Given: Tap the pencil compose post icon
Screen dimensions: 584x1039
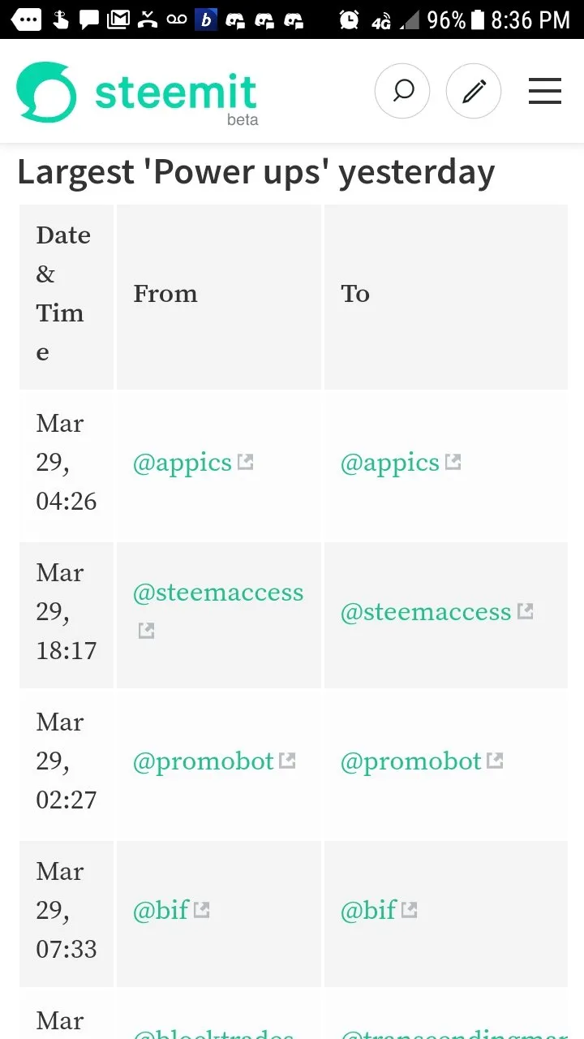Looking at the screenshot, I should click(x=474, y=91).
